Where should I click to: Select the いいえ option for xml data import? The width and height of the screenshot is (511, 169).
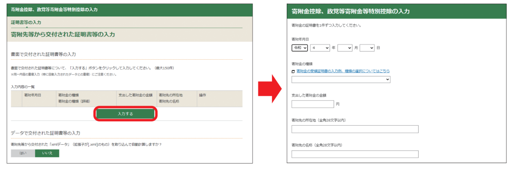tap(47, 153)
